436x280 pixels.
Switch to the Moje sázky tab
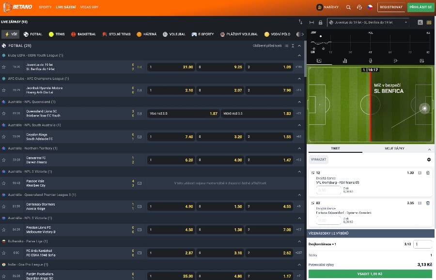tap(394, 148)
